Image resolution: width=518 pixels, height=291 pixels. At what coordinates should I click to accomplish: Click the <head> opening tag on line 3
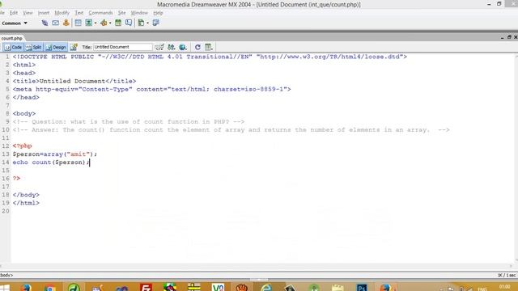24,73
